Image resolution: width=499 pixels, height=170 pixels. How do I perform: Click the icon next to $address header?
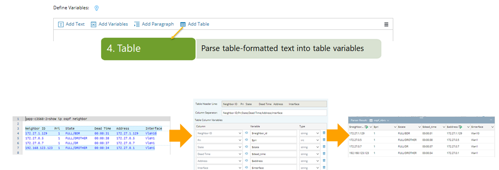click(x=460, y=127)
